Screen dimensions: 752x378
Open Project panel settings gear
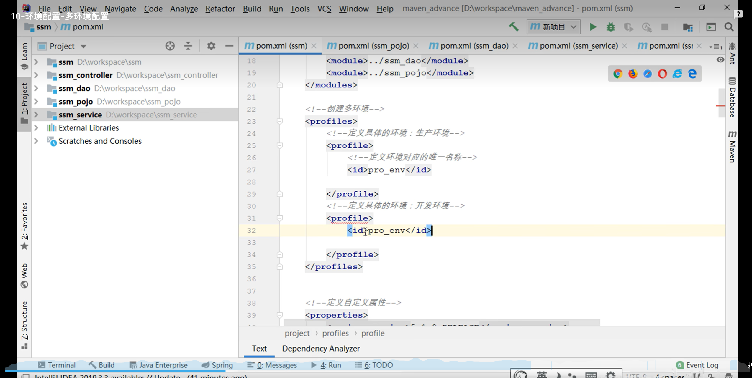[x=211, y=46]
